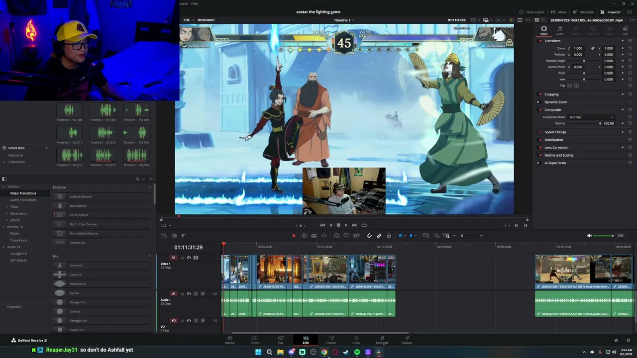Image resolution: width=637 pixels, height=358 pixels.
Task: Go to the Fairlight page
Action: tap(382, 340)
